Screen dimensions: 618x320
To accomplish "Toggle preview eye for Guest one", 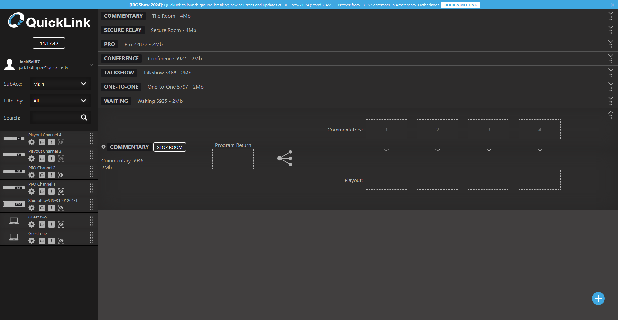I will coord(61,241).
